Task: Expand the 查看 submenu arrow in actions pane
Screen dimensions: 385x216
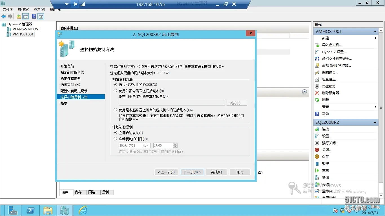Action: pyautogui.click(x=375, y=107)
